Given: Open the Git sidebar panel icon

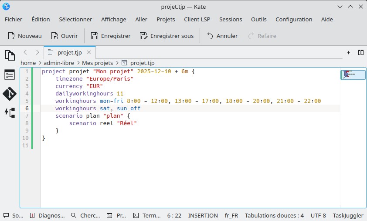Looking at the screenshot, I should pyautogui.click(x=10, y=93).
